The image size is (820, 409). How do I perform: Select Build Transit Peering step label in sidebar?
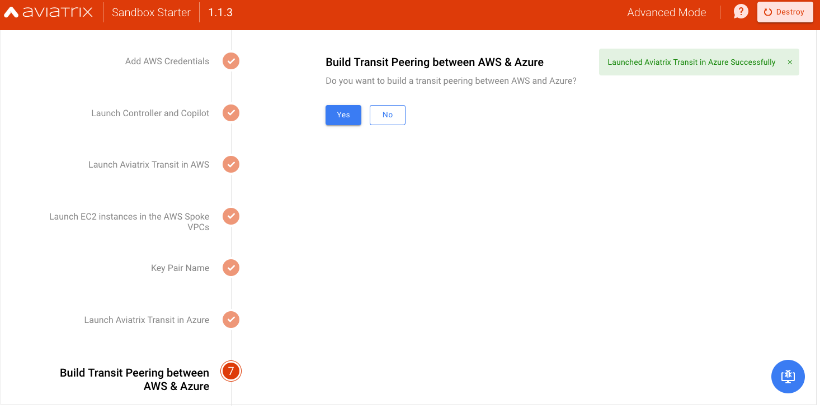[135, 379]
